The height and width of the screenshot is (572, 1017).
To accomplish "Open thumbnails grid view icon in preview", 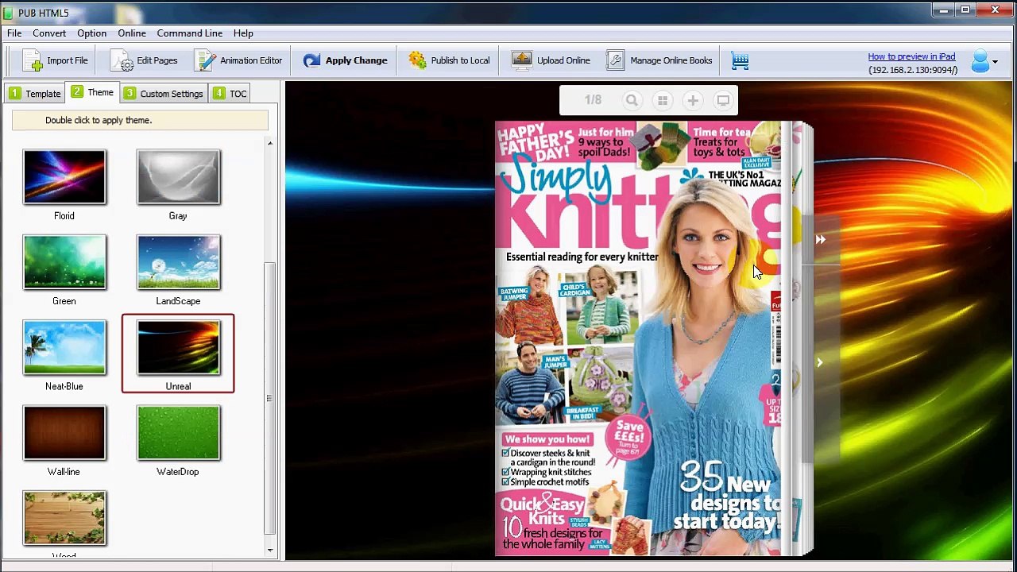I will click(662, 101).
